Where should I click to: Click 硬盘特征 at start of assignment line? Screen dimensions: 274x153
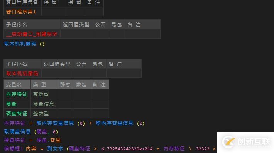[x=15, y=140]
